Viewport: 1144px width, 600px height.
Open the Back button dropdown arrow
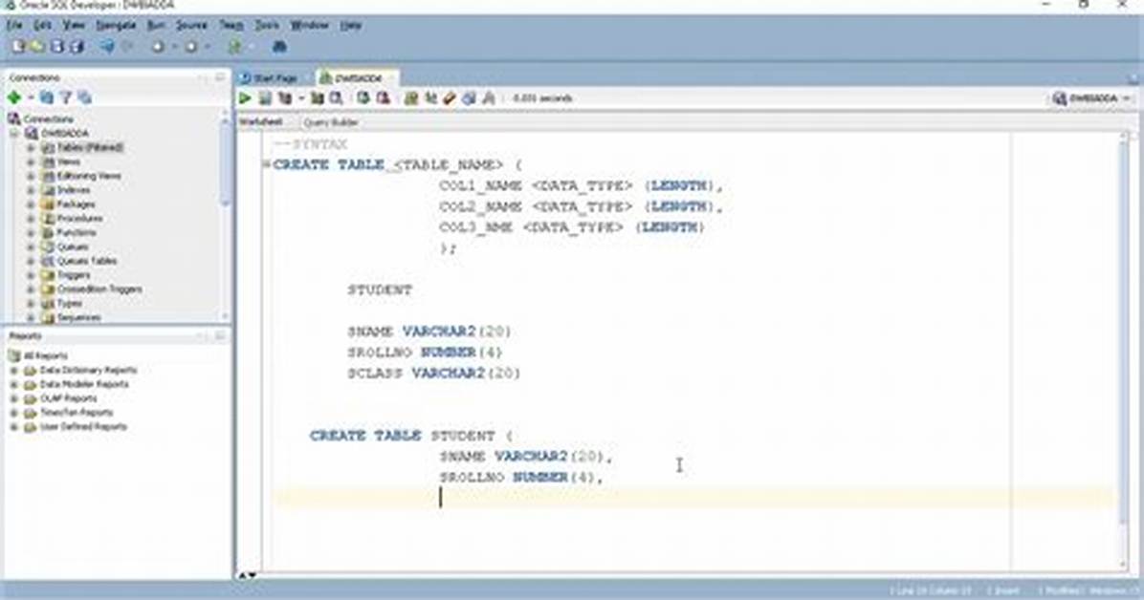point(174,48)
